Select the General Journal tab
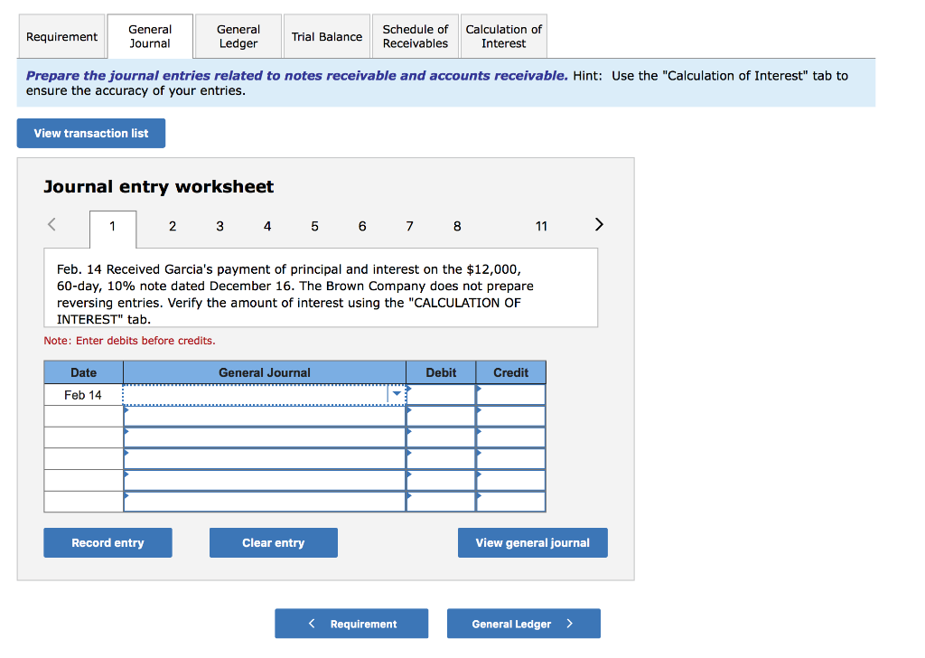The image size is (925, 658). pos(149,36)
